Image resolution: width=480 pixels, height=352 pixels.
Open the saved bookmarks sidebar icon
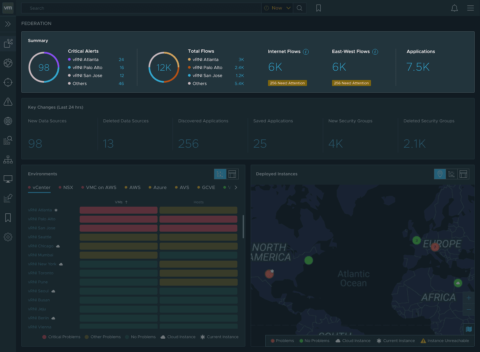point(8,218)
